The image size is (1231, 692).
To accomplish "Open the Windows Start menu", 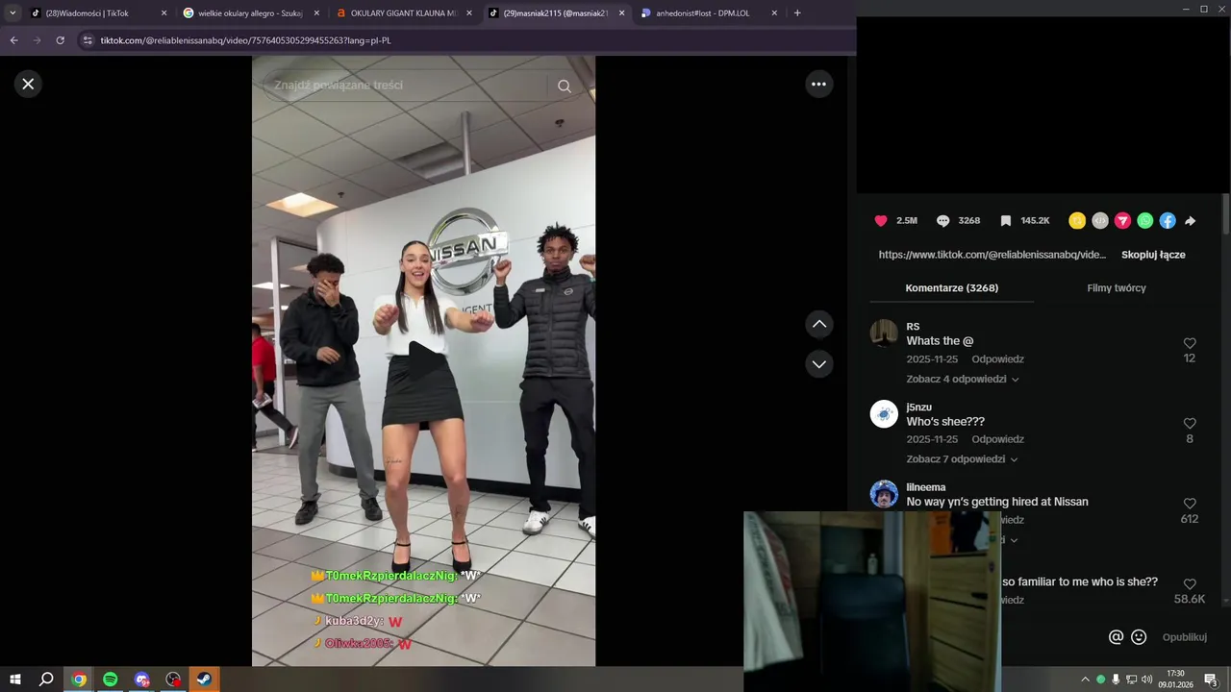I will click(x=15, y=680).
